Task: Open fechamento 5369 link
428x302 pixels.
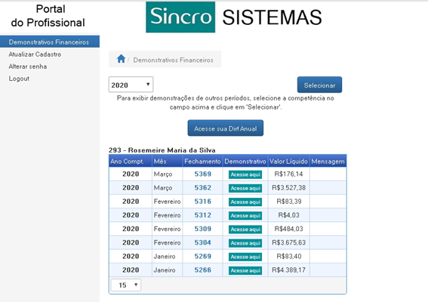Action: [203, 174]
